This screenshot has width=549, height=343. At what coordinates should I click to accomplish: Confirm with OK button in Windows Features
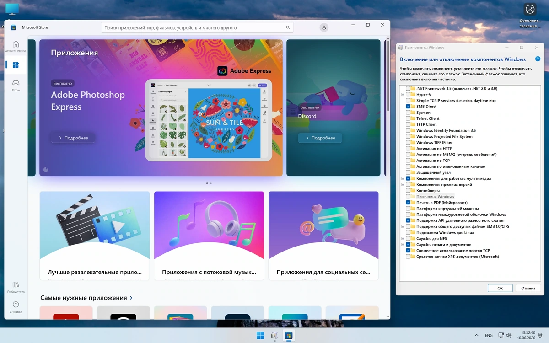[500, 288]
